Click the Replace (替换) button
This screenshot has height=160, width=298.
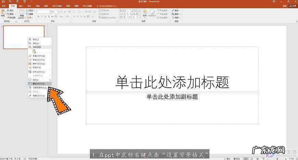(176, 14)
